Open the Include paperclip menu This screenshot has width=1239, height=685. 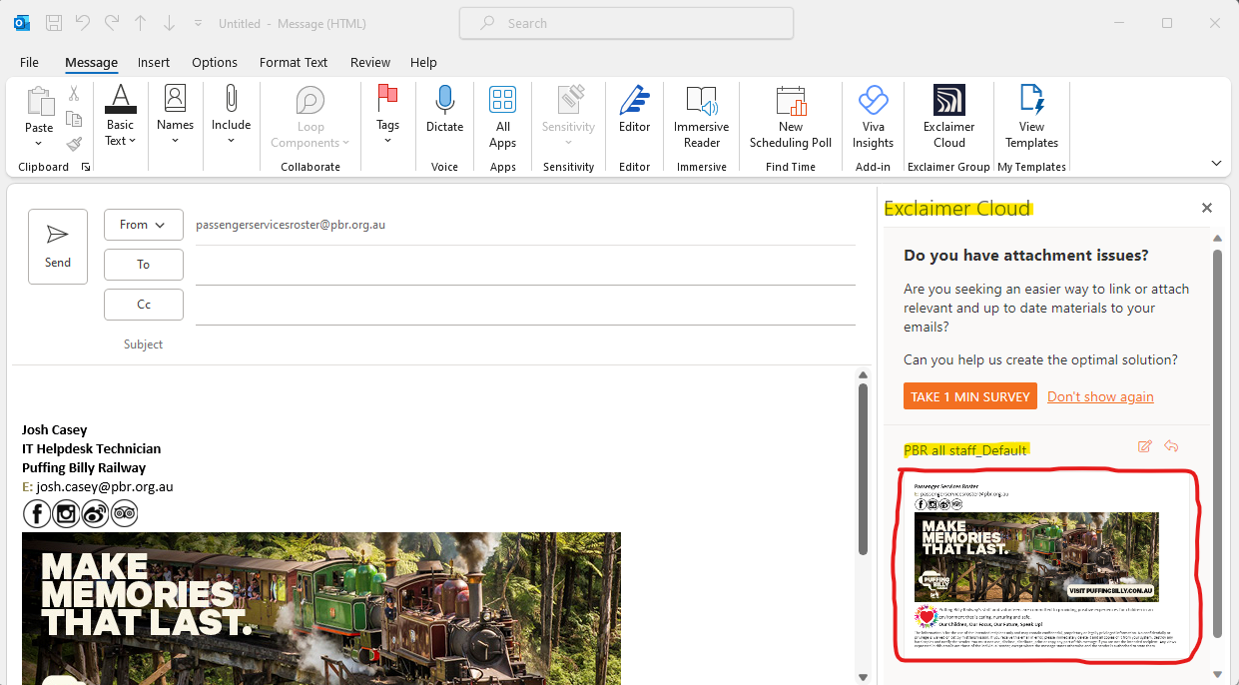click(x=231, y=116)
